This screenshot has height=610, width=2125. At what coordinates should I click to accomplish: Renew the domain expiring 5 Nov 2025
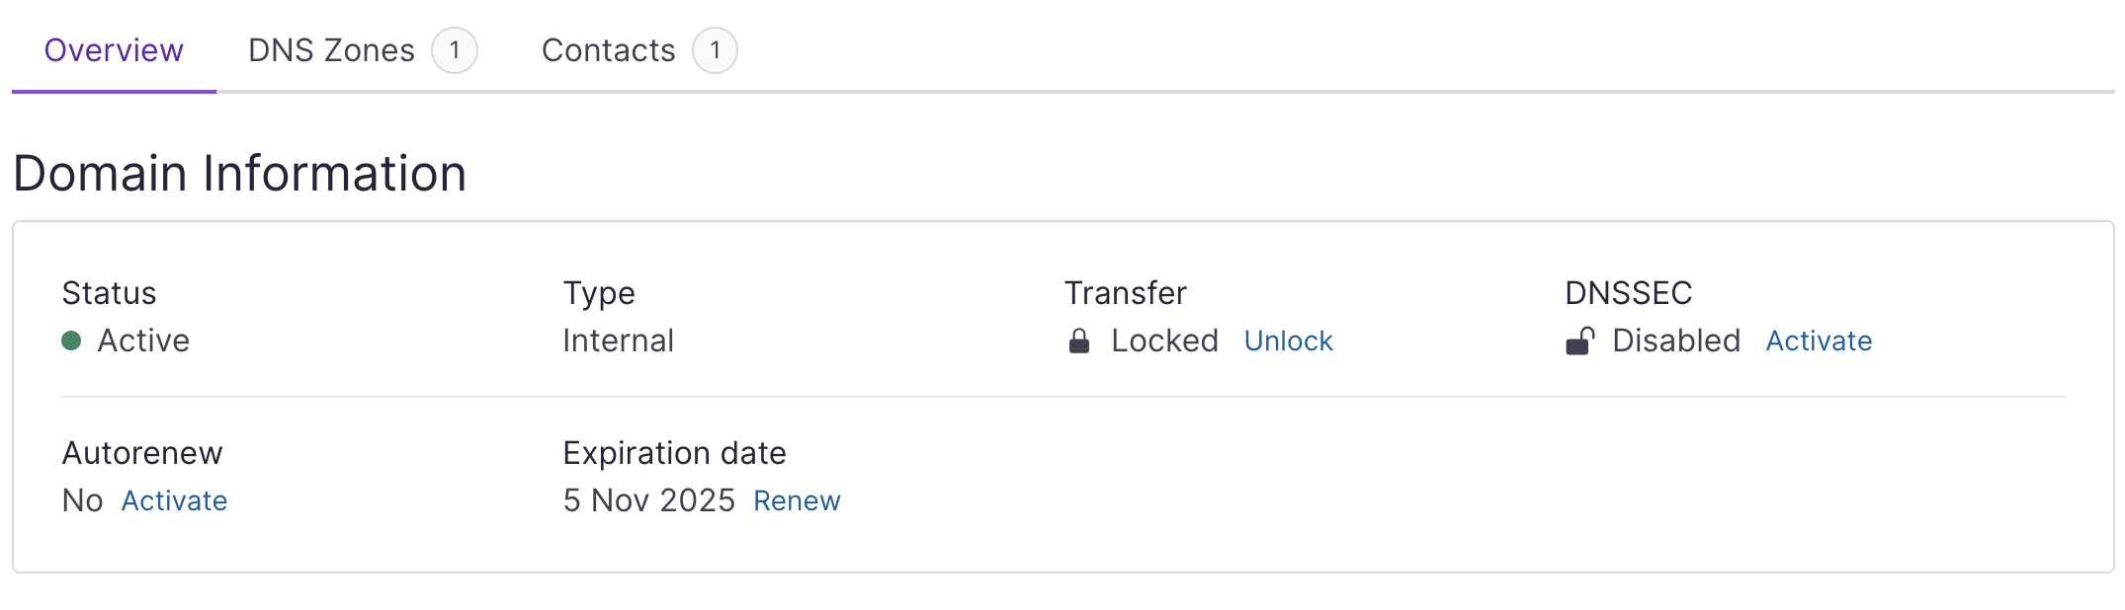pyautogui.click(x=797, y=501)
